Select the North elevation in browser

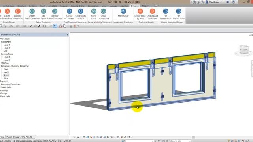[x=6, y=72]
